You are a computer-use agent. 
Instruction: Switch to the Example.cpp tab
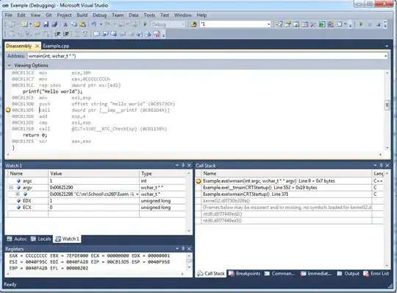click(x=56, y=46)
